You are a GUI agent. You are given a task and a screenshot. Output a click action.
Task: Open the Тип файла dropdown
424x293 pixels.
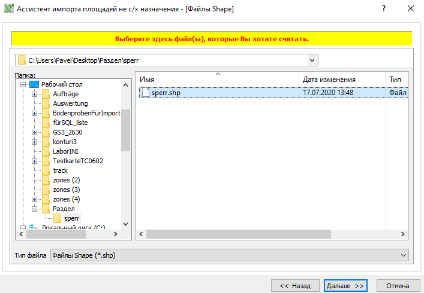(229, 255)
